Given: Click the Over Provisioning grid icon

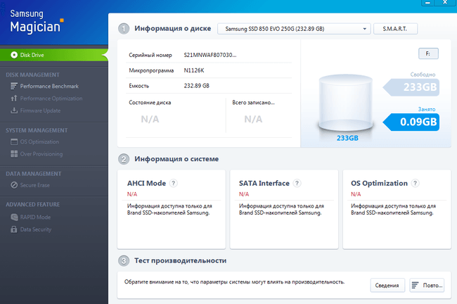Looking at the screenshot, I should coord(14,153).
